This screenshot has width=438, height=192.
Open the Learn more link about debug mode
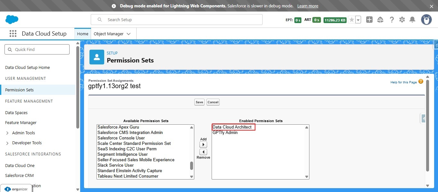307,6
